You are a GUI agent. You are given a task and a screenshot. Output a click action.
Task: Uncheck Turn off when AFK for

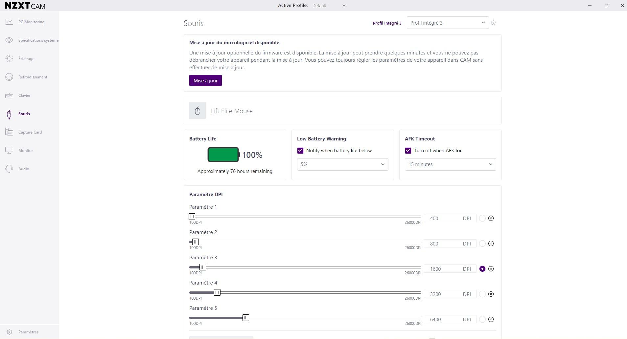click(408, 151)
